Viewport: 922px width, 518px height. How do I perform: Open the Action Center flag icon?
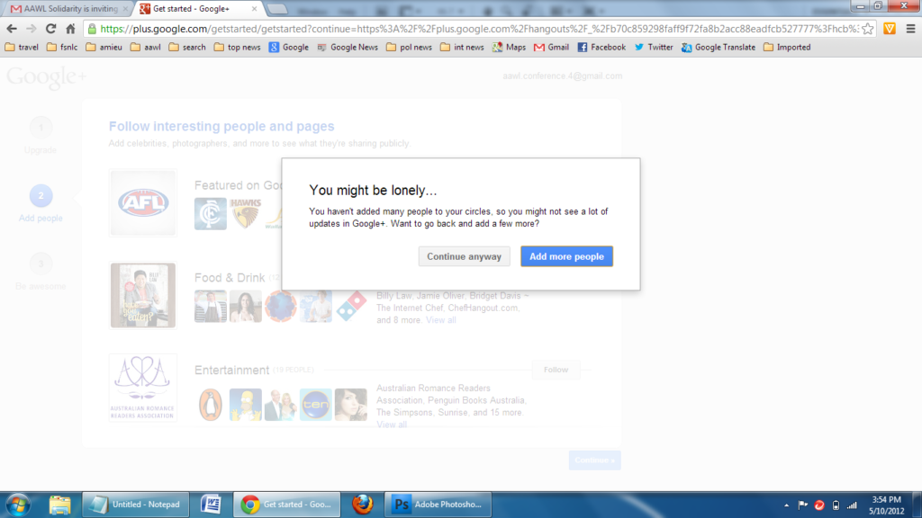[802, 505]
